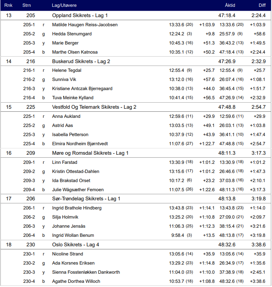This screenshot has height=287, width=272.
Task: Open Oppland Skikrets - Lag 1 team row
Action: coord(80,16)
